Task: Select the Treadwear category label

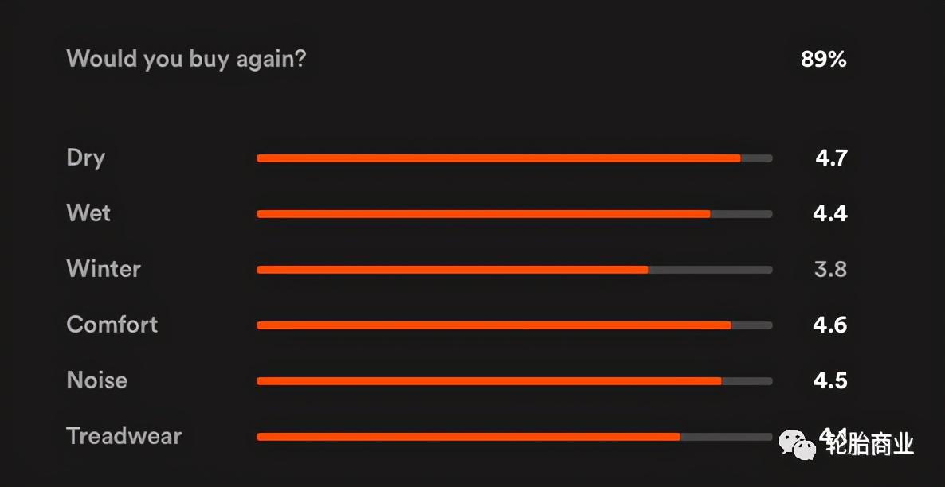Action: coord(124,436)
